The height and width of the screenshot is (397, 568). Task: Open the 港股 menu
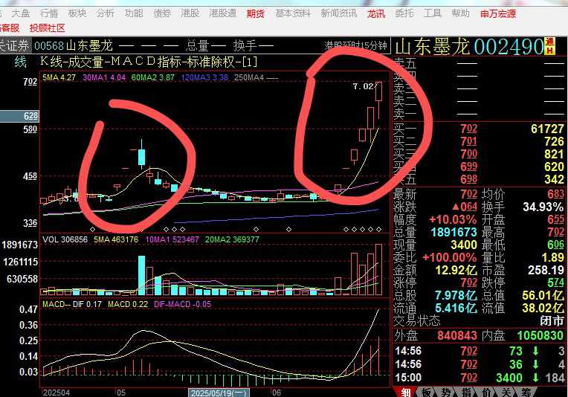pyautogui.click(x=190, y=14)
